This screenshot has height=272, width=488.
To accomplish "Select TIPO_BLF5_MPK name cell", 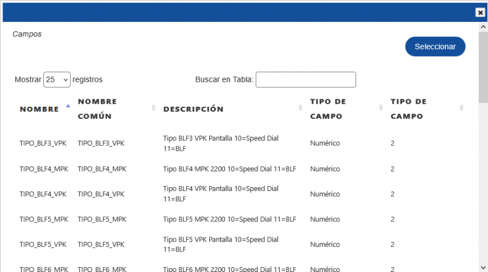I will pos(44,220).
